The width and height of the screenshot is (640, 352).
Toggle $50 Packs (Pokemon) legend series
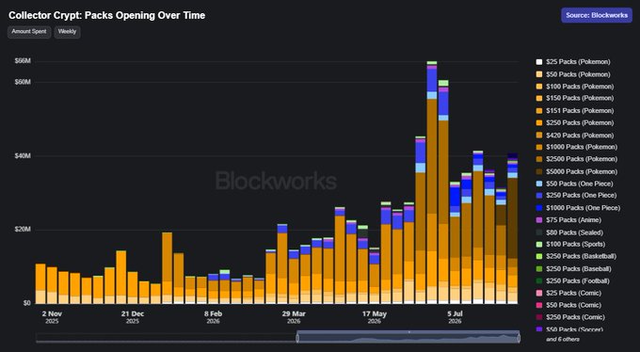tap(573, 74)
